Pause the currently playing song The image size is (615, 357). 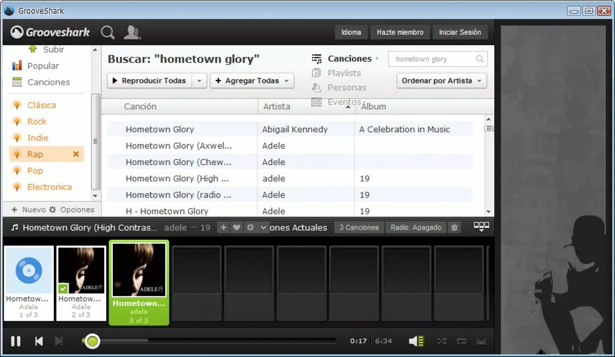tap(16, 341)
